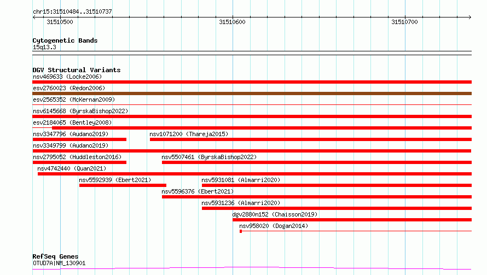Select the short red bar under nsv3347796
The height and width of the screenshot is (275, 487).
coord(79,139)
